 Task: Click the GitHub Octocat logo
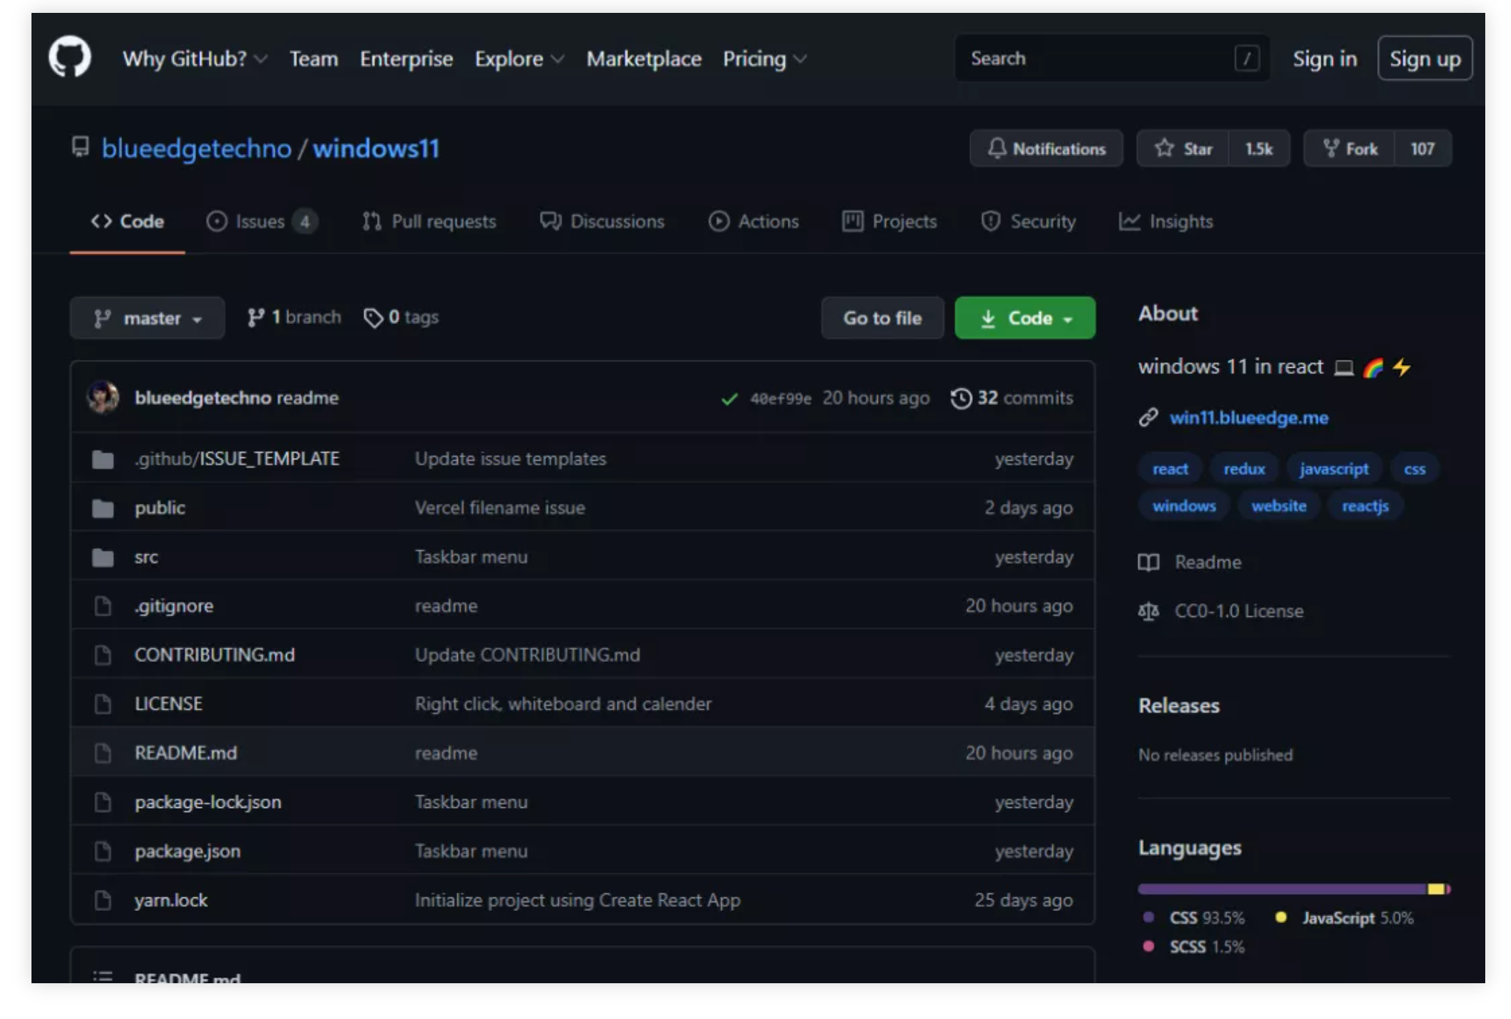[69, 57]
